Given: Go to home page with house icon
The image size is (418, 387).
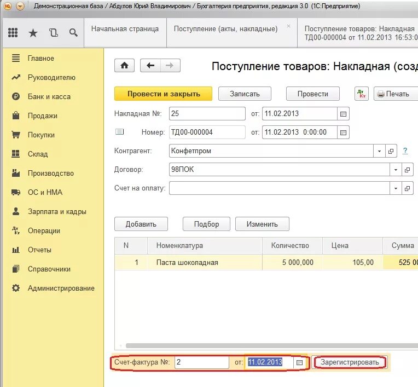Looking at the screenshot, I should (x=125, y=66).
